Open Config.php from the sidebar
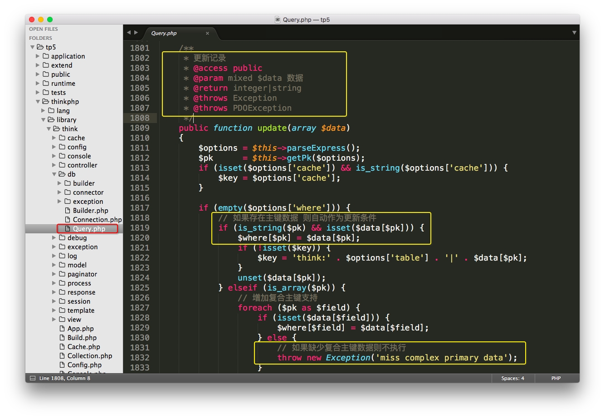605x419 pixels. click(x=84, y=365)
